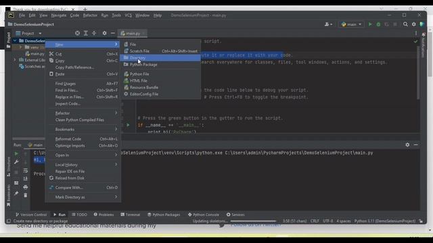Image resolution: width=433 pixels, height=243 pixels.
Task: Open Project panel options gear
Action: (x=104, y=33)
